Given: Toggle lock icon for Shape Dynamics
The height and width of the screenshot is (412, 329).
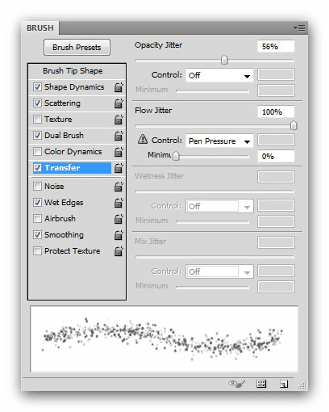Looking at the screenshot, I should pos(119,87).
